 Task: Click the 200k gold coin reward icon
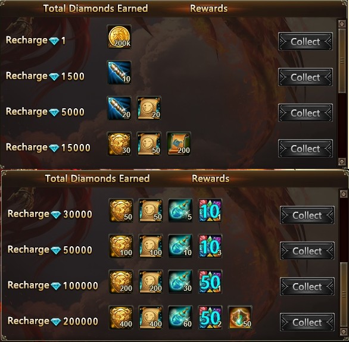(119, 37)
